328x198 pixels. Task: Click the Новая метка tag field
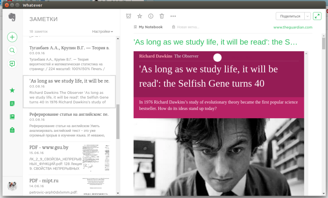pyautogui.click(x=186, y=27)
